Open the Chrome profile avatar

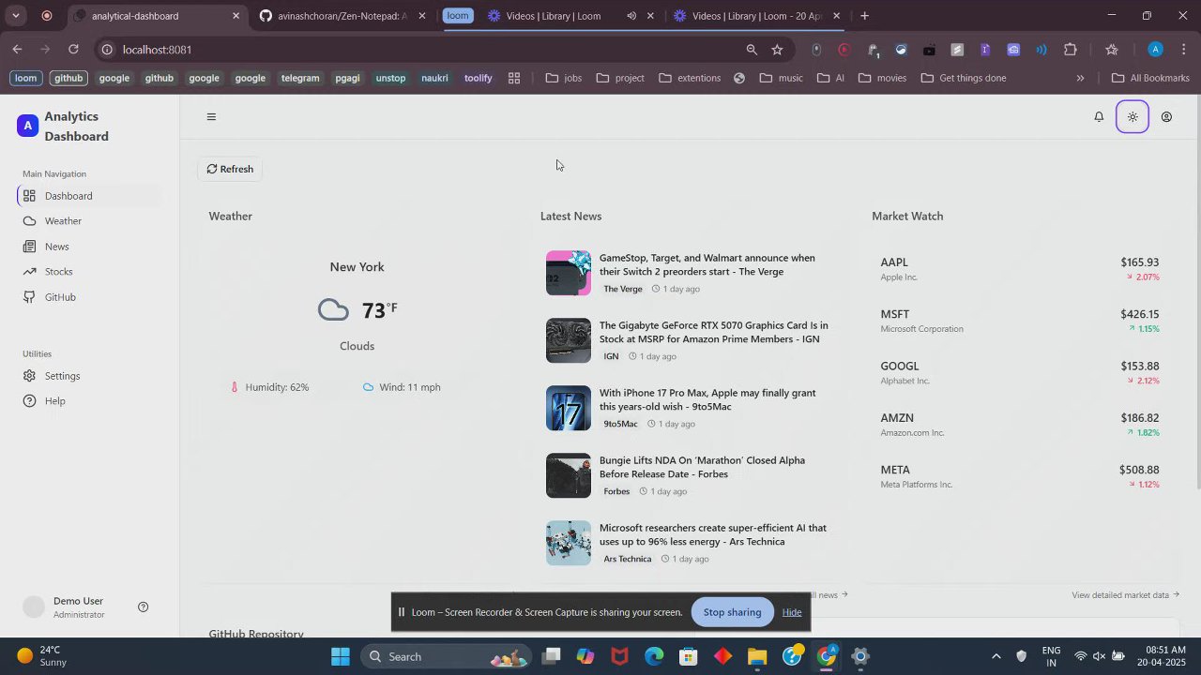click(1156, 50)
